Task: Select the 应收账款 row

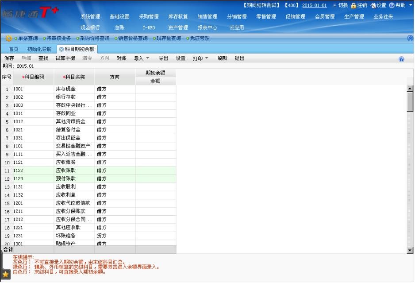Action: click(66, 171)
